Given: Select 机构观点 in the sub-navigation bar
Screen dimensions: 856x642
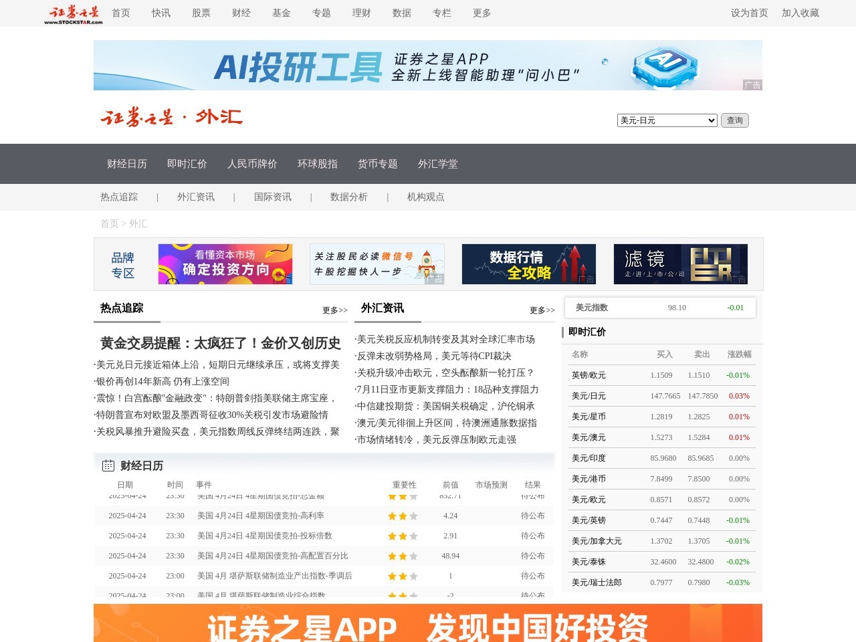Looking at the screenshot, I should click(x=425, y=197).
